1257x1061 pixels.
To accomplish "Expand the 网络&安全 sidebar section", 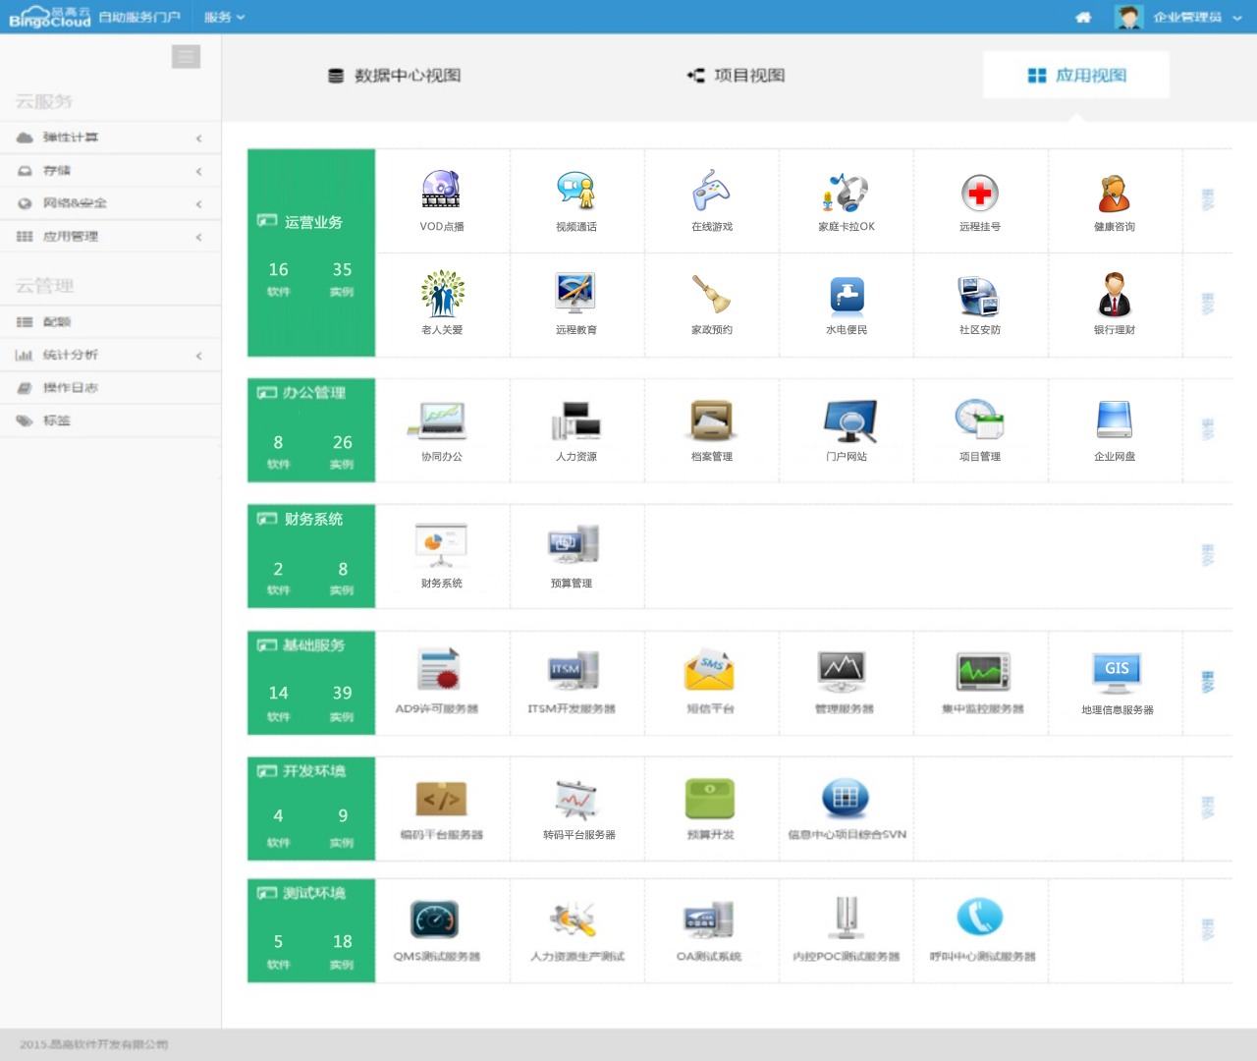I will pos(111,203).
